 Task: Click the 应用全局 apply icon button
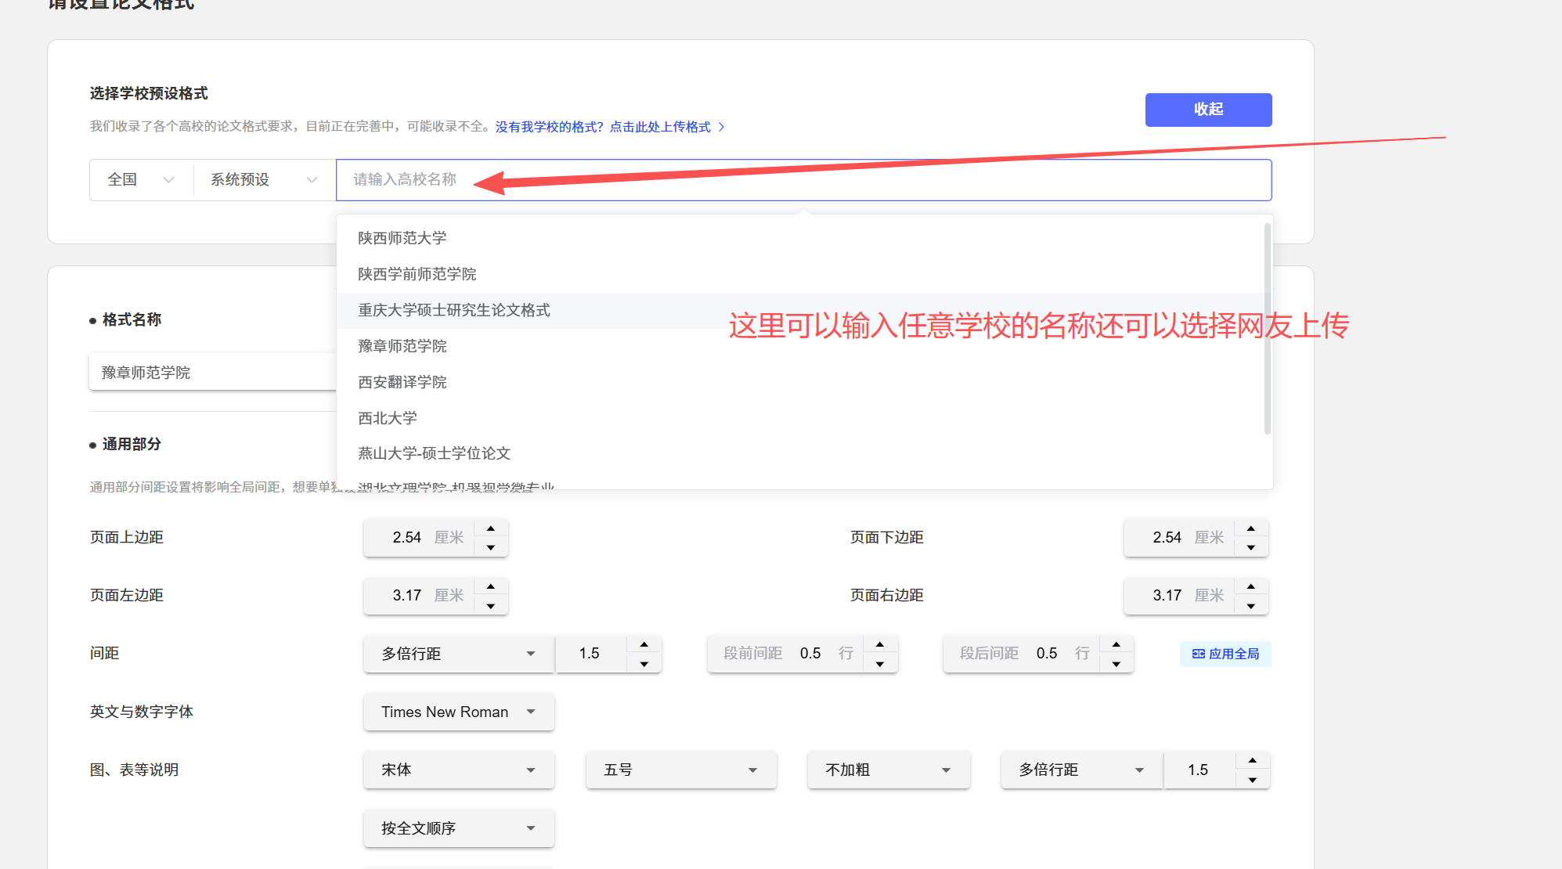pyautogui.click(x=1225, y=654)
